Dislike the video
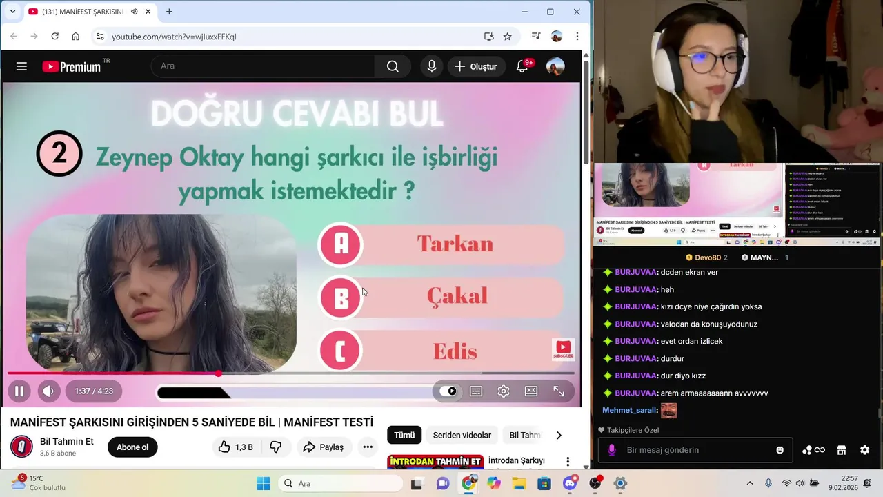Image resolution: width=883 pixels, height=497 pixels. point(276,447)
